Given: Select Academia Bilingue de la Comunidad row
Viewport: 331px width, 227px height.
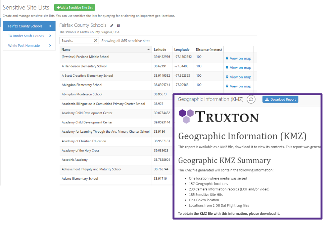Looking at the screenshot, I should tap(116, 104).
